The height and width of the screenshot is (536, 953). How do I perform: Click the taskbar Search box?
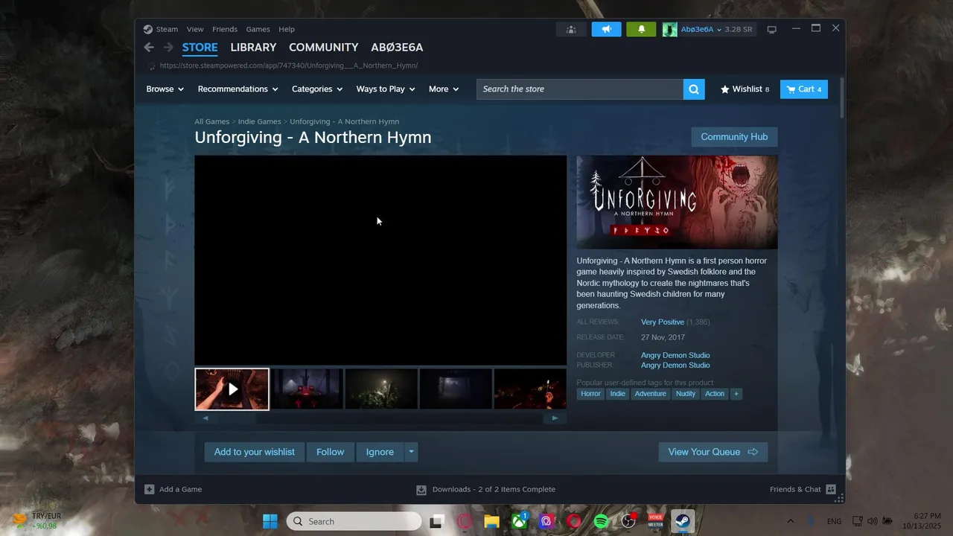click(354, 521)
